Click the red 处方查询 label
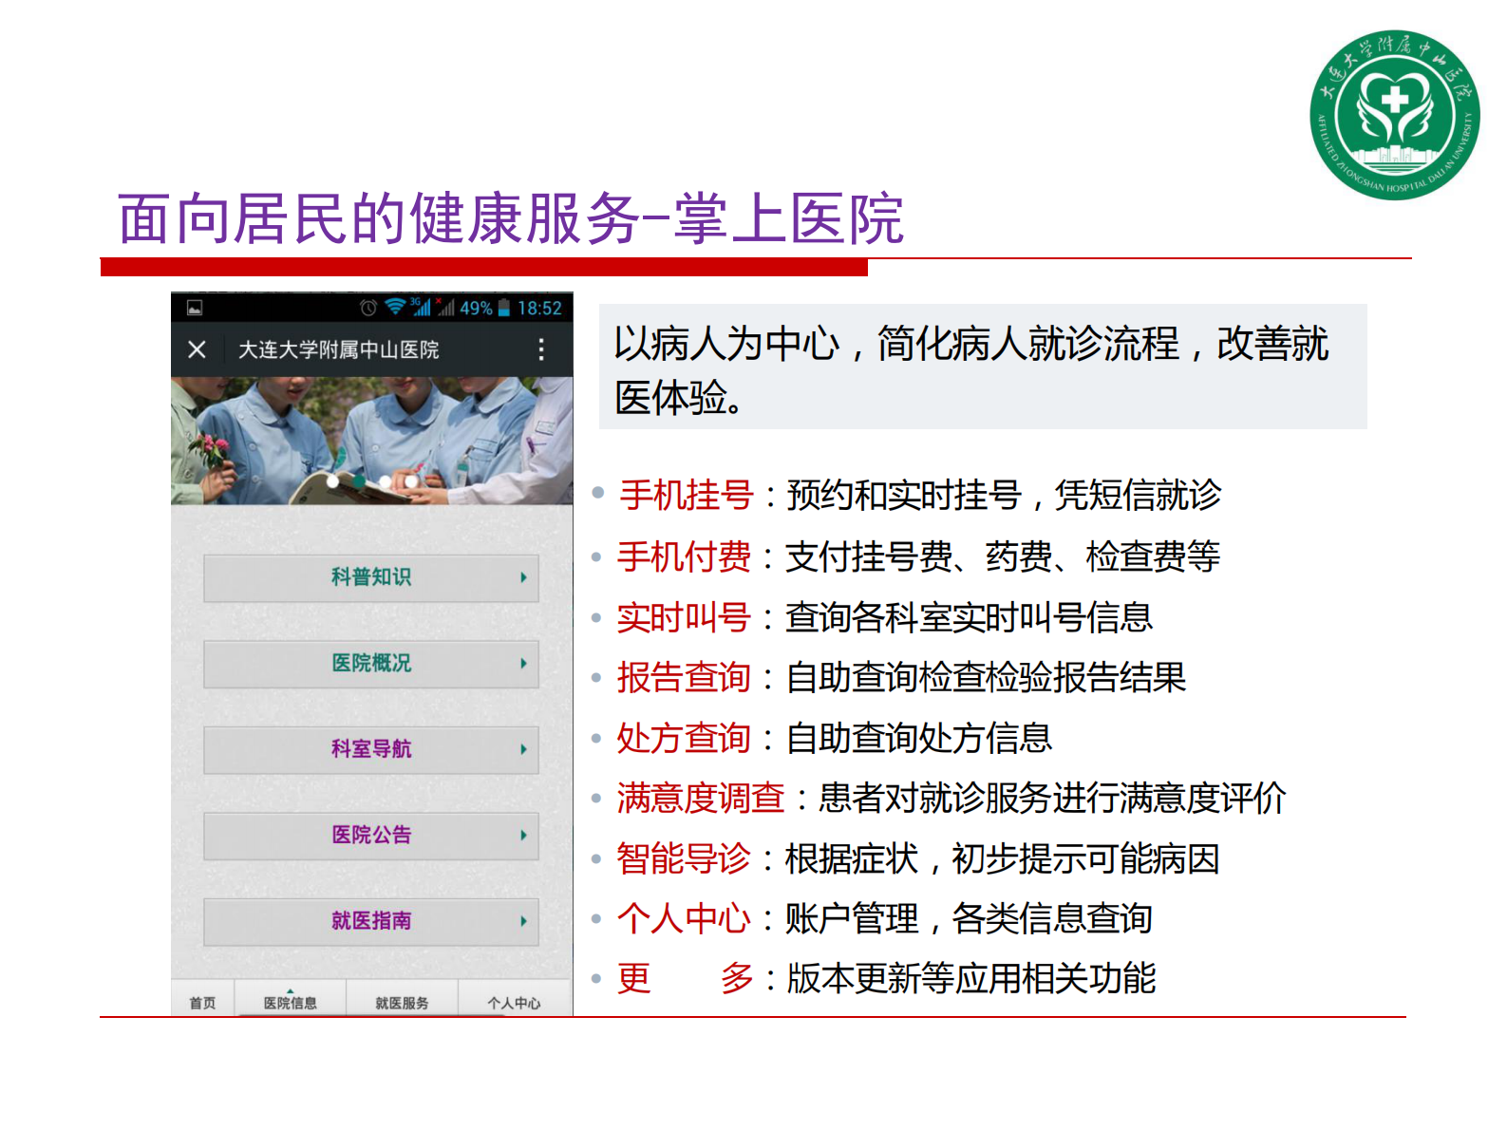Screen dimensions: 1507x1130 click(x=684, y=738)
